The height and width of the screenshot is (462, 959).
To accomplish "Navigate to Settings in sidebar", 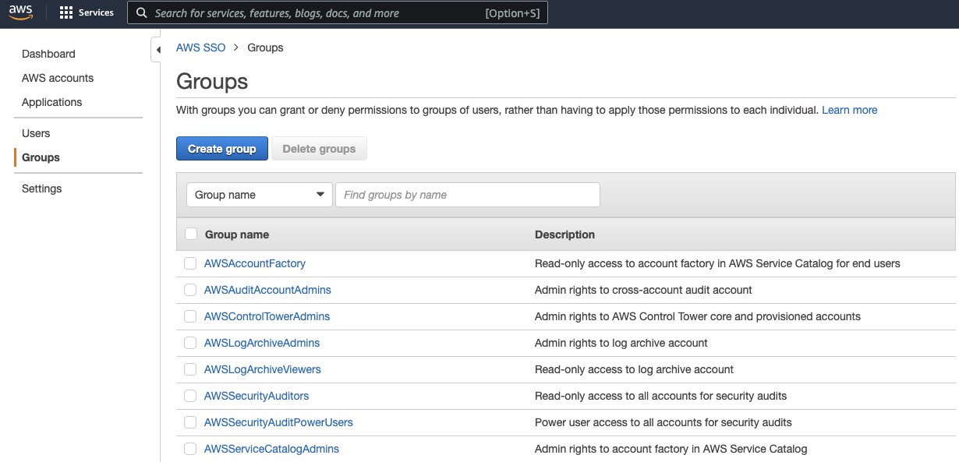I will point(41,189).
